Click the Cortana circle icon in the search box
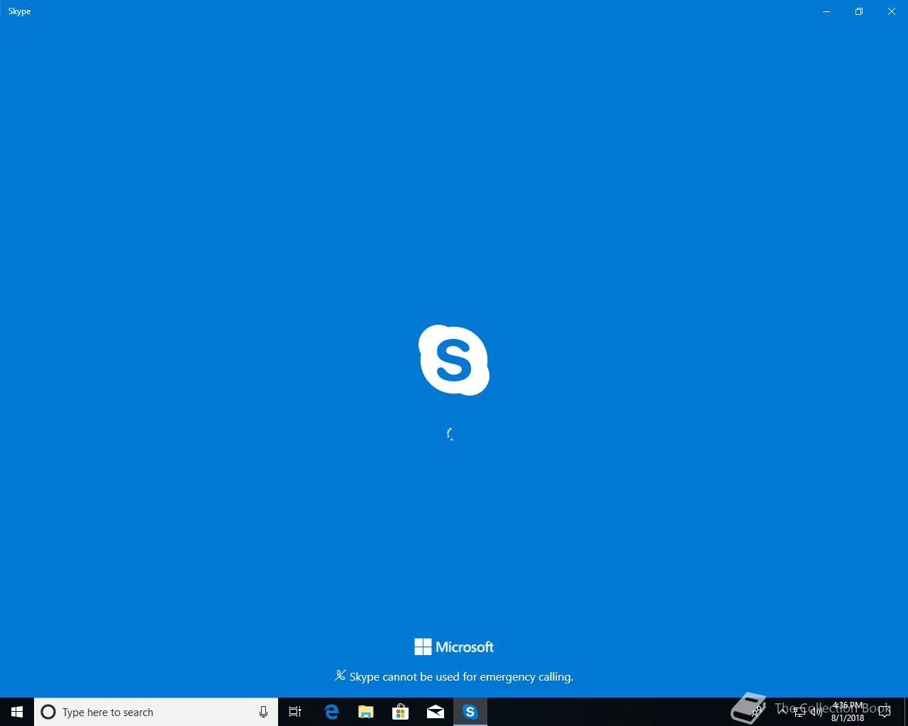The image size is (908, 726). pos(48,712)
